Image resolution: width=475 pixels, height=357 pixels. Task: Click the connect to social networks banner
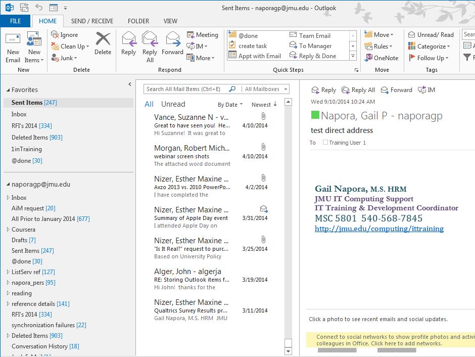(391, 340)
